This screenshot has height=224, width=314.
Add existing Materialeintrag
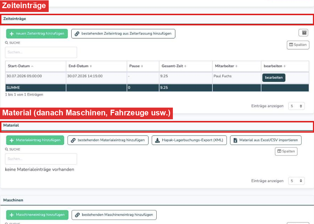pyautogui.click(x=108, y=140)
